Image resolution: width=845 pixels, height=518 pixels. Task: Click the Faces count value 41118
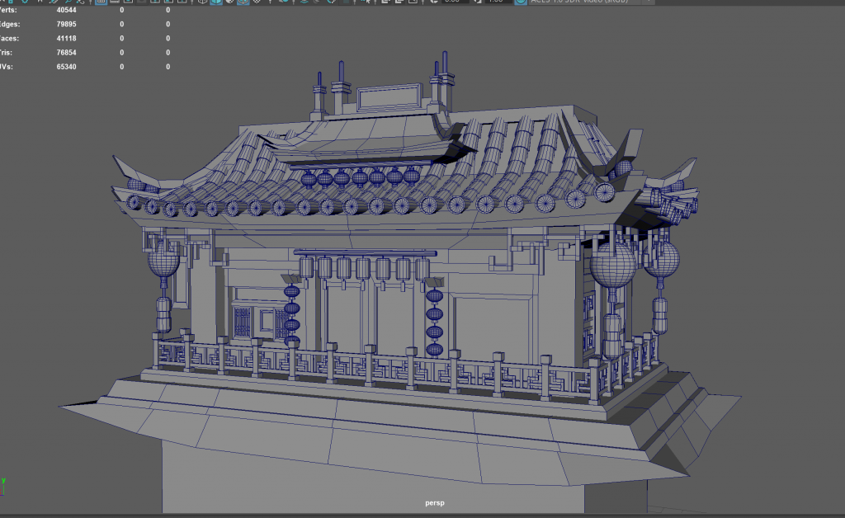(x=66, y=38)
